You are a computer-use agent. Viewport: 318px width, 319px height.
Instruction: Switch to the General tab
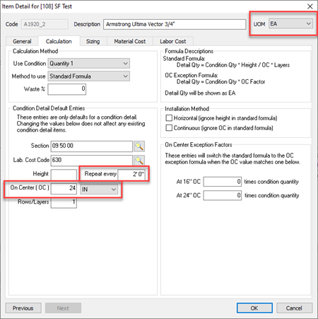pos(22,41)
